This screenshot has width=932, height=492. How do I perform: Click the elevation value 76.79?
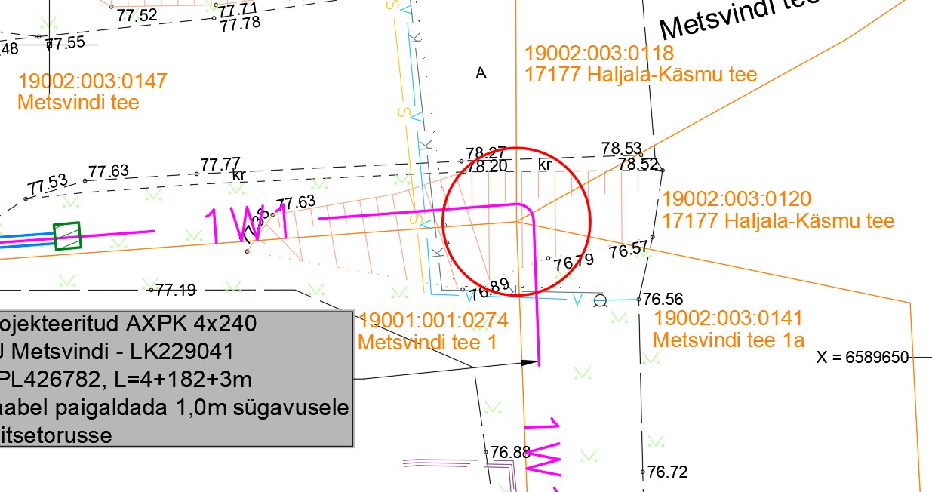click(x=574, y=263)
